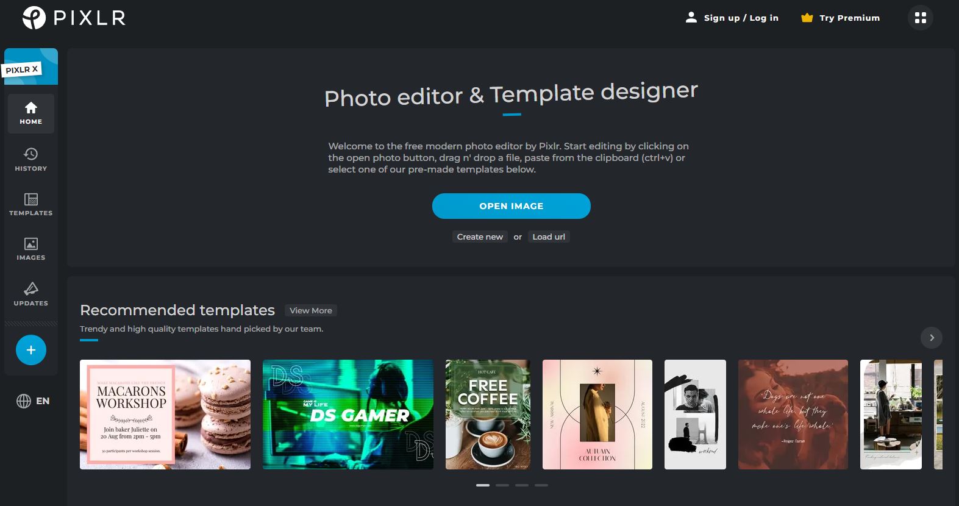Open the History panel in sidebar
Viewport: 959px width, 506px height.
tap(30, 159)
